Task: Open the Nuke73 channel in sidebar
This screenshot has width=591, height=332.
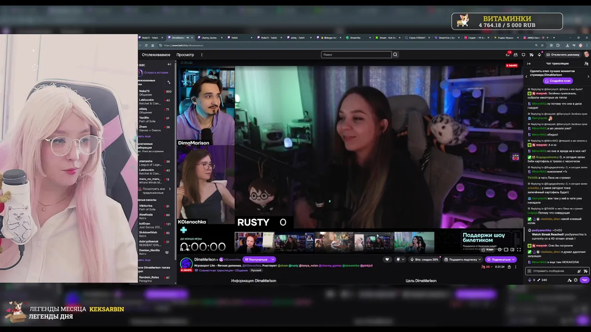Action: [155, 93]
